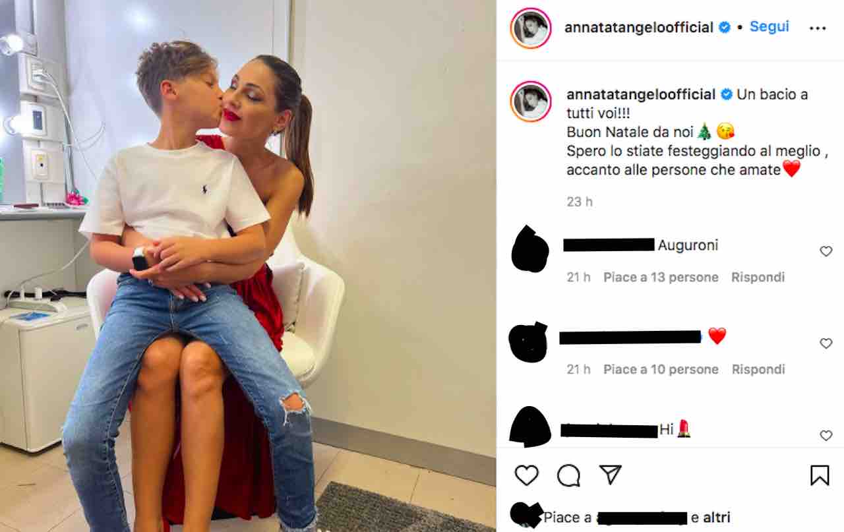Open the comment bubble icon
Viewport: 844px width, 532px height.
(568, 475)
